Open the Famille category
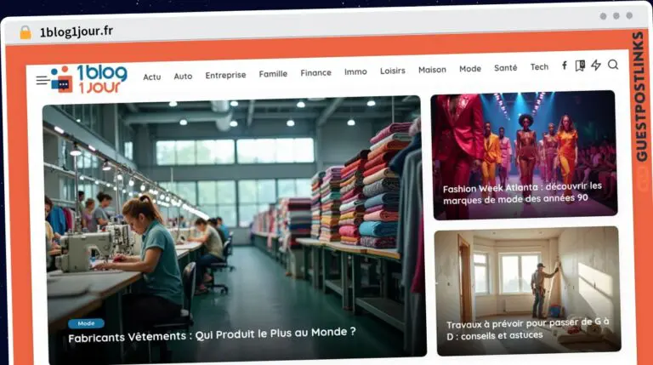This screenshot has height=365, width=653. pyautogui.click(x=273, y=74)
